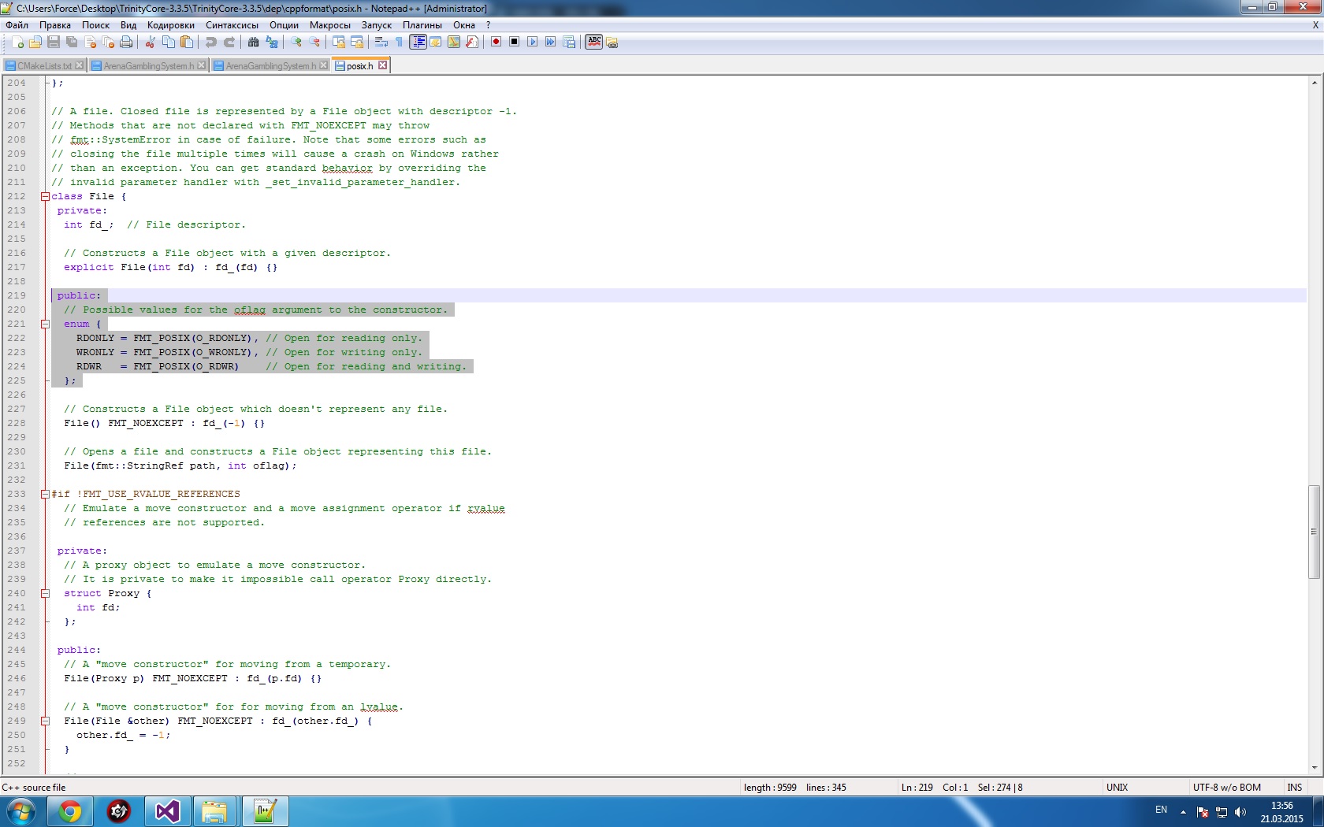Screen dimensions: 1324x827
Task: Copy the selection with the toolbar icon
Action: [x=168, y=43]
